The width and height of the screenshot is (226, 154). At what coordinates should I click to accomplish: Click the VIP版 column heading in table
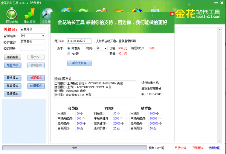coord(109,108)
